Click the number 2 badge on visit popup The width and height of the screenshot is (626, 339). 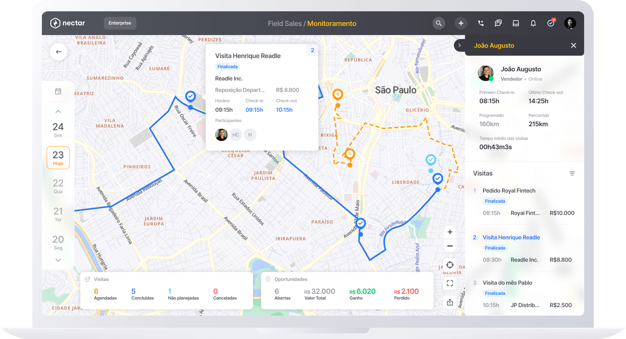(312, 50)
